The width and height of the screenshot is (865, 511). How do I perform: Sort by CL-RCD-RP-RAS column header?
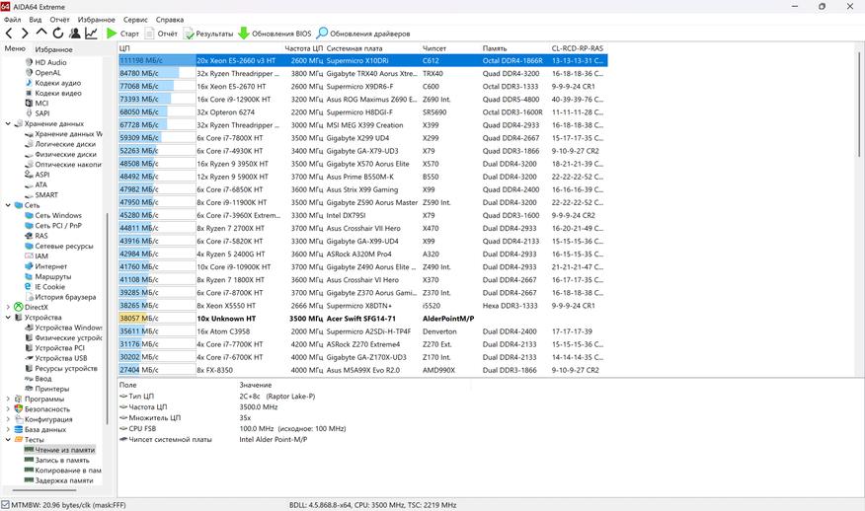pyautogui.click(x=579, y=48)
